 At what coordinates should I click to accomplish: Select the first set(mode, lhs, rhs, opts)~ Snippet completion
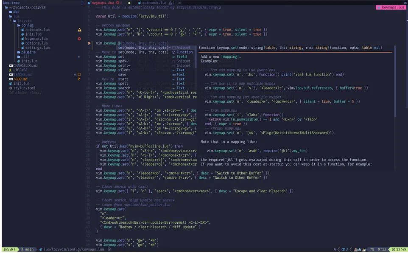point(156,48)
